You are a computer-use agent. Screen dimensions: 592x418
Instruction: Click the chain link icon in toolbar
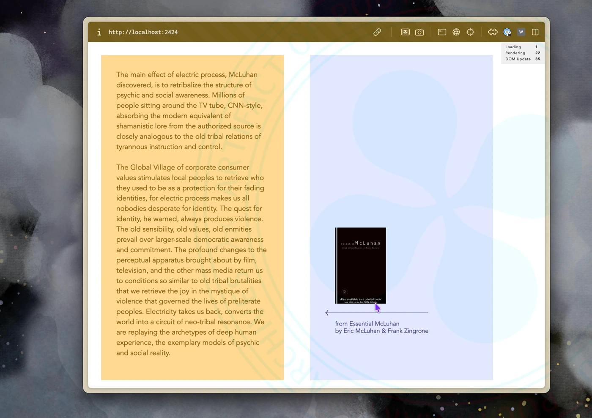[x=377, y=32]
